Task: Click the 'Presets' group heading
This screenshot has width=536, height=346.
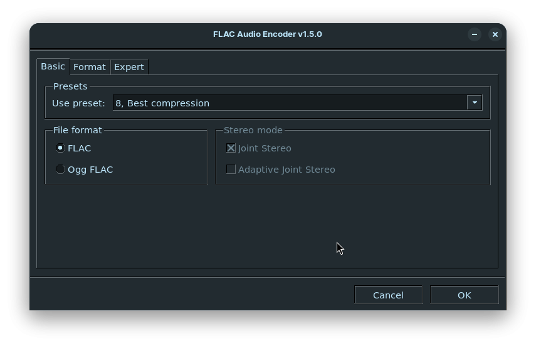Action: click(x=71, y=86)
